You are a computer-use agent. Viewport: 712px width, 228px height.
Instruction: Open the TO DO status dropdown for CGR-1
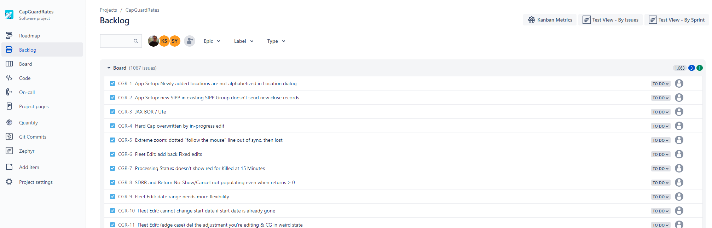coord(660,84)
